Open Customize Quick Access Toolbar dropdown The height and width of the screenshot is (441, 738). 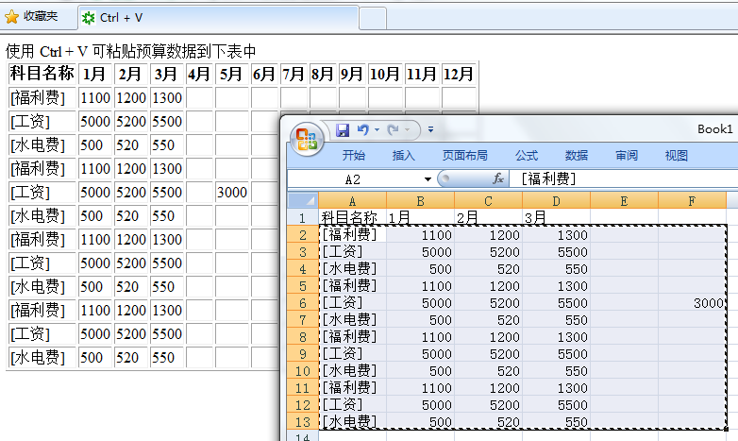coord(430,129)
